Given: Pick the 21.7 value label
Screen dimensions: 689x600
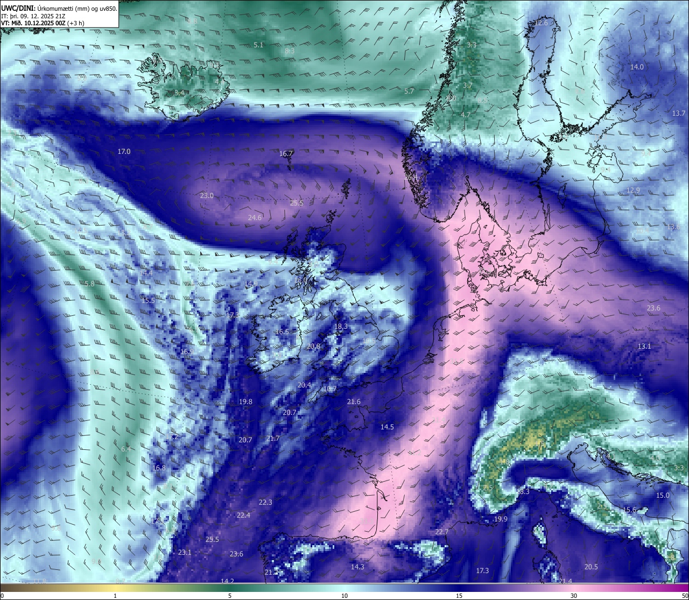Looking at the screenshot, I should [x=273, y=439].
